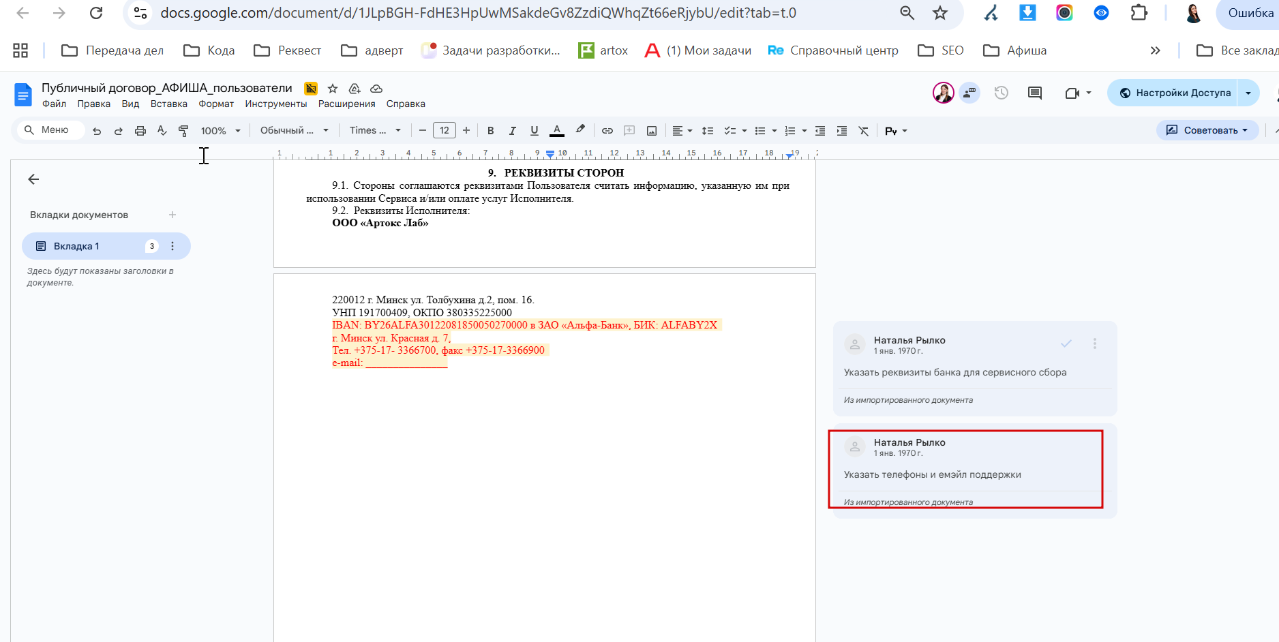Expand the share button dropdown arrow
Image resolution: width=1279 pixels, height=642 pixels.
click(1248, 93)
